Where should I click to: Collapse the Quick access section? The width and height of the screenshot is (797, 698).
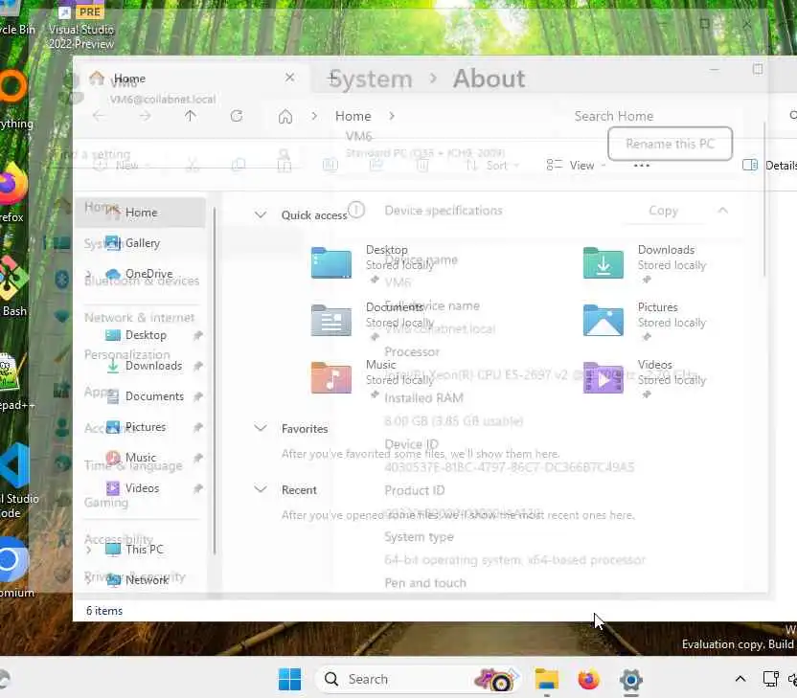261,214
